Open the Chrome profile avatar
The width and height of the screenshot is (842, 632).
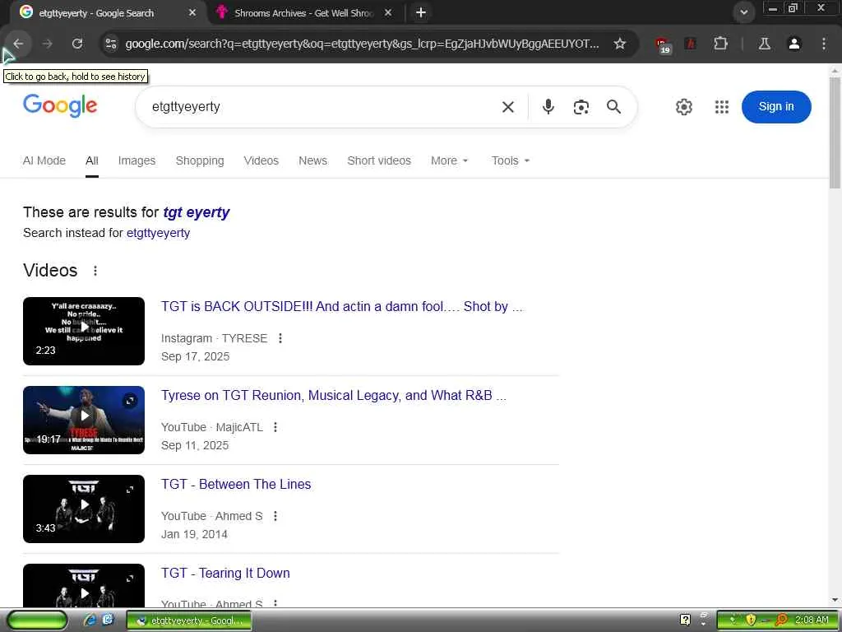tap(794, 44)
